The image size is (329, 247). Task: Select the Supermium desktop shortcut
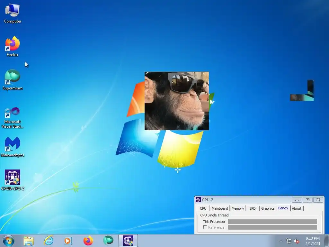[x=13, y=80]
